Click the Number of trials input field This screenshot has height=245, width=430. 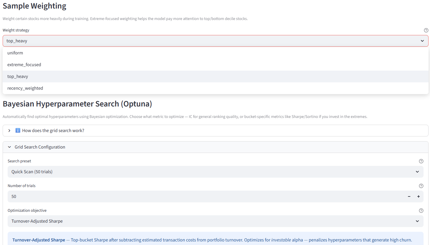point(206,196)
